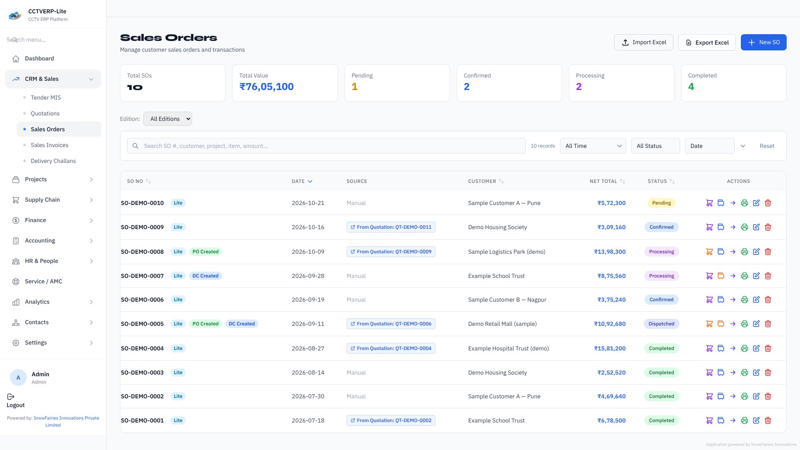
Task: Click the Export Excel button
Action: coord(707,42)
